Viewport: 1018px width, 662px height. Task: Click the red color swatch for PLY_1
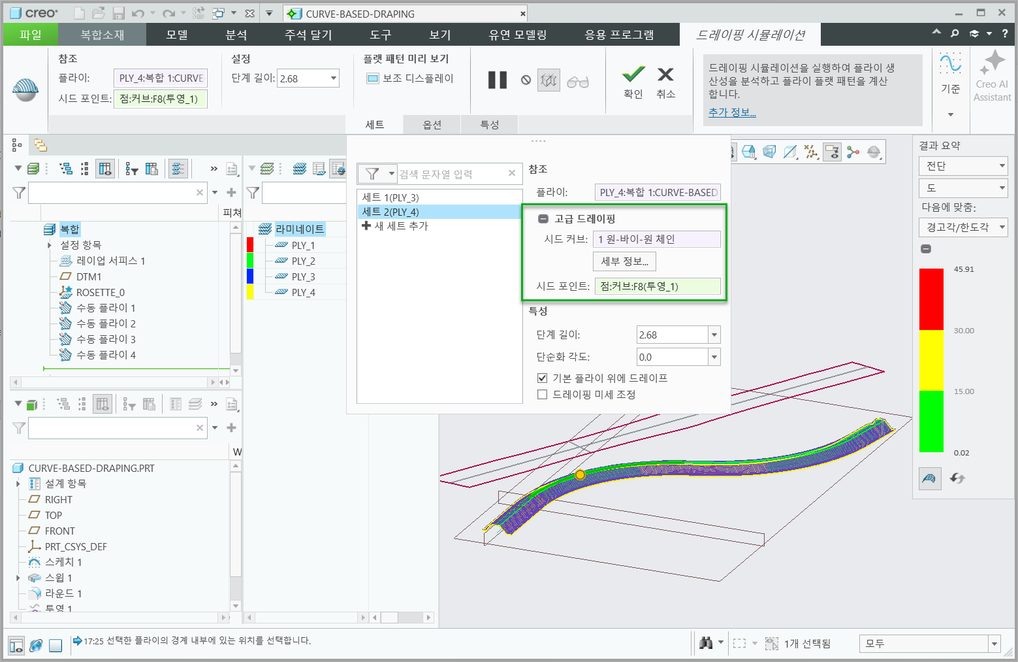coord(250,245)
